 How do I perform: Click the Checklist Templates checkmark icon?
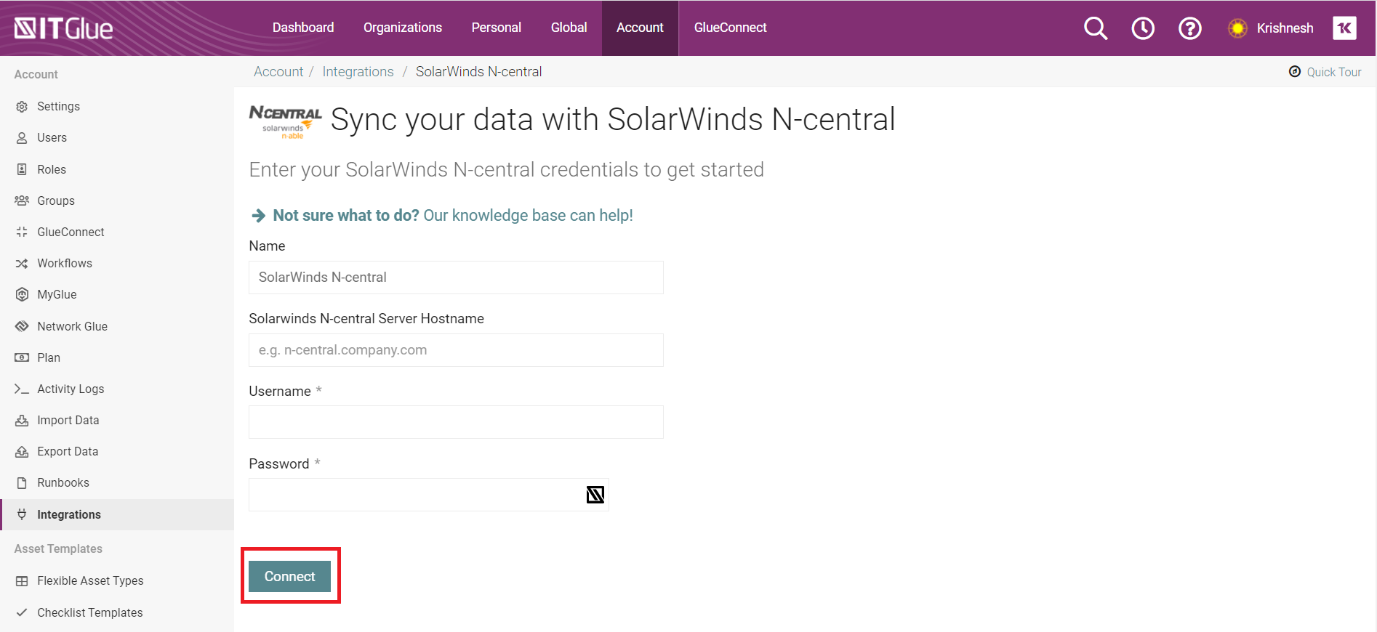pos(22,612)
